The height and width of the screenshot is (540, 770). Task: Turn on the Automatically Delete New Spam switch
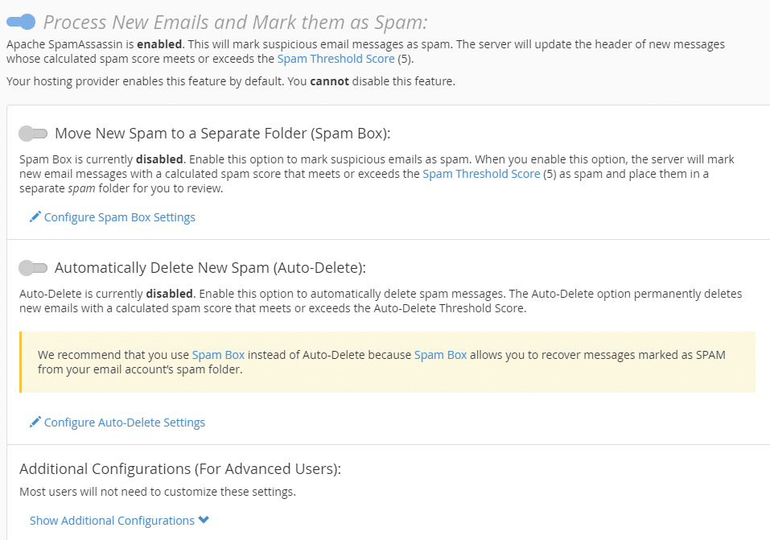33,267
